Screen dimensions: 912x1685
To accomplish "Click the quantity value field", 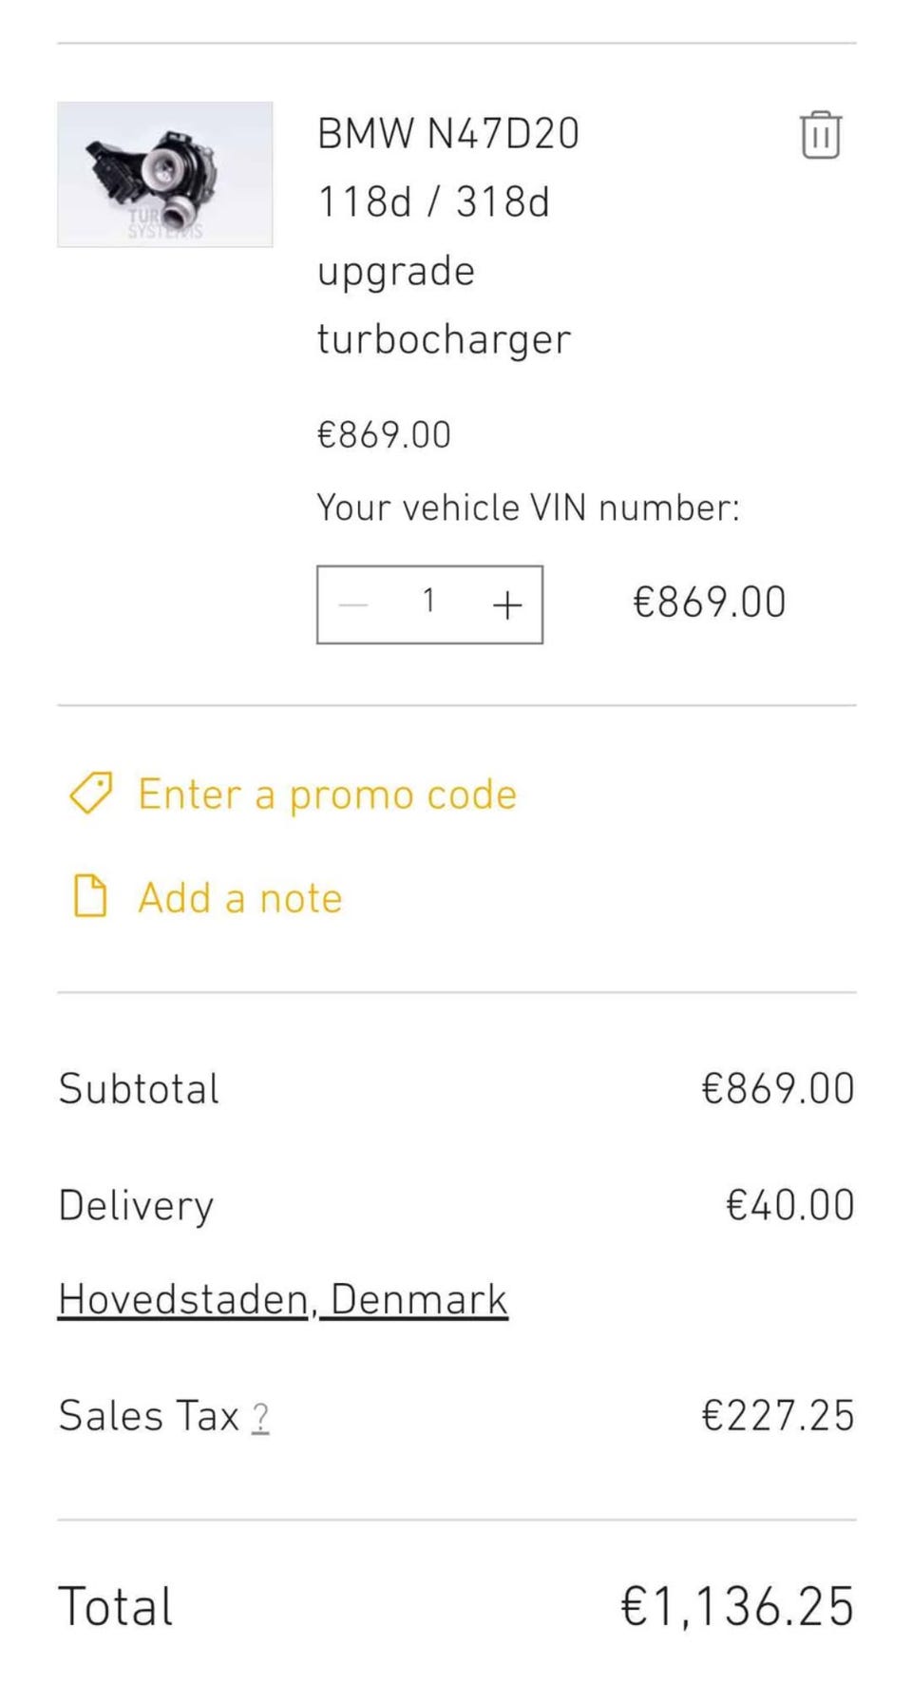I will click(x=428, y=602).
